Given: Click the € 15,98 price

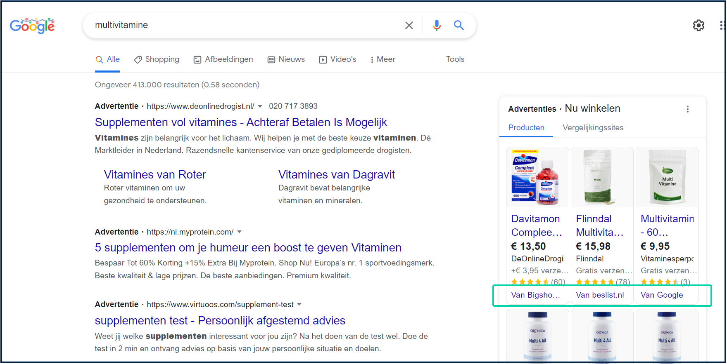Looking at the screenshot, I should pyautogui.click(x=593, y=247).
